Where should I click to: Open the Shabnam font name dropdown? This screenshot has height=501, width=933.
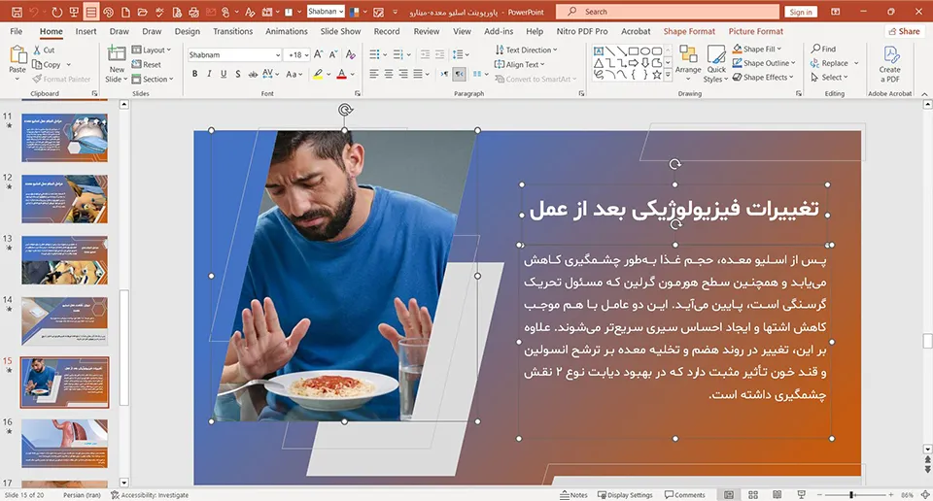[278, 54]
